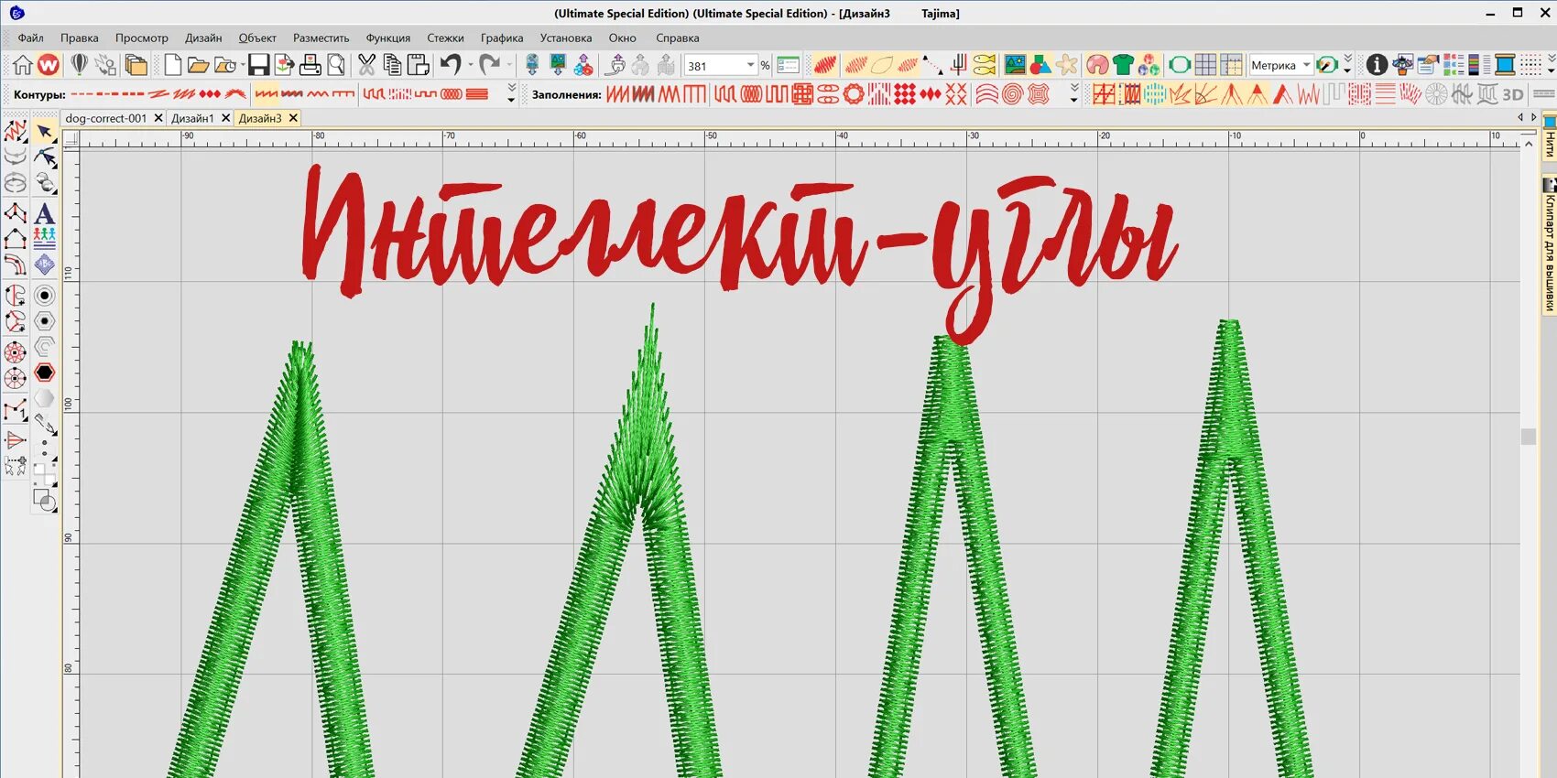1557x778 pixels.
Task: Show the hoop with the green hoop icon
Action: [x=1180, y=65]
